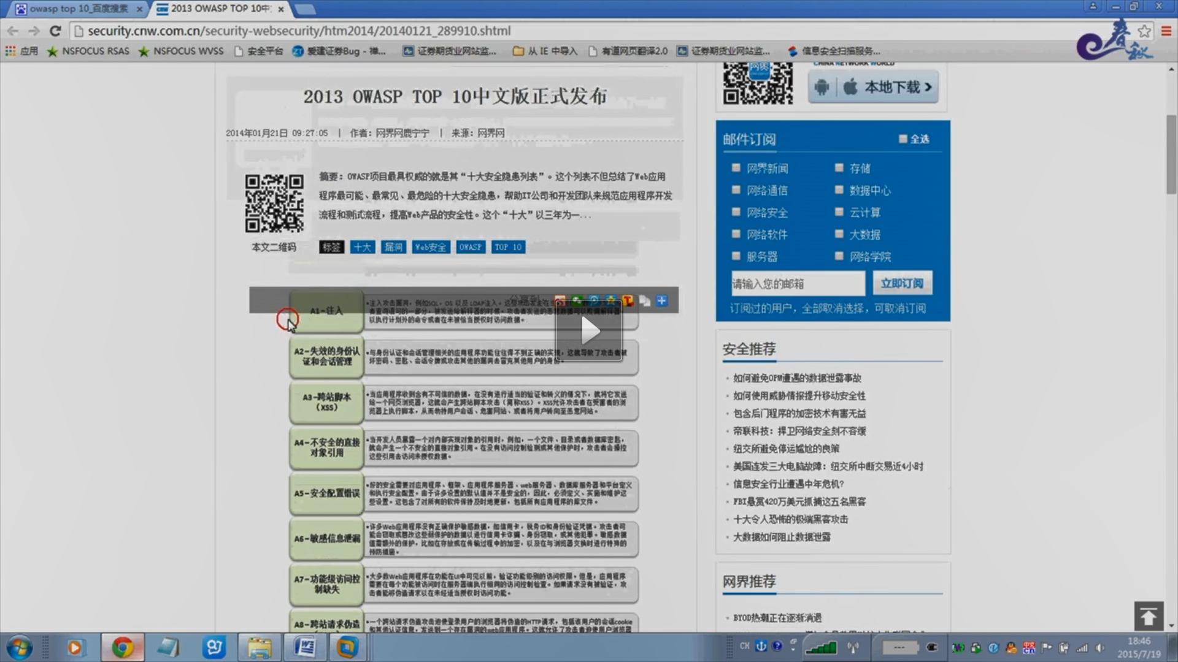Open 'BYOD热潮正在逐渐消退' link

point(777,618)
